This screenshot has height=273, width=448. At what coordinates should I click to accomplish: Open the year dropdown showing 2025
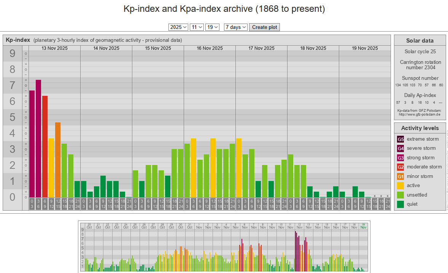pyautogui.click(x=178, y=27)
